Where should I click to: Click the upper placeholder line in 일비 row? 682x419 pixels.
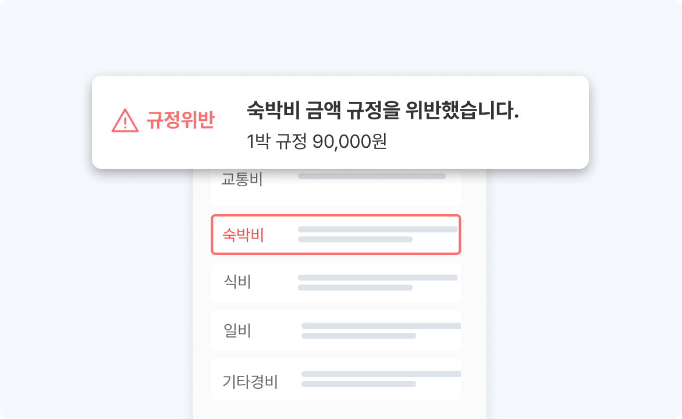(x=381, y=326)
